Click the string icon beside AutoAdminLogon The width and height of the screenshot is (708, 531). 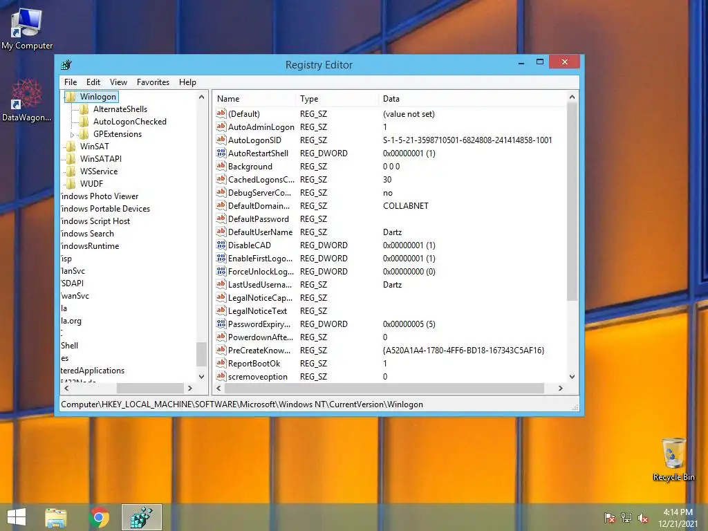click(x=221, y=127)
